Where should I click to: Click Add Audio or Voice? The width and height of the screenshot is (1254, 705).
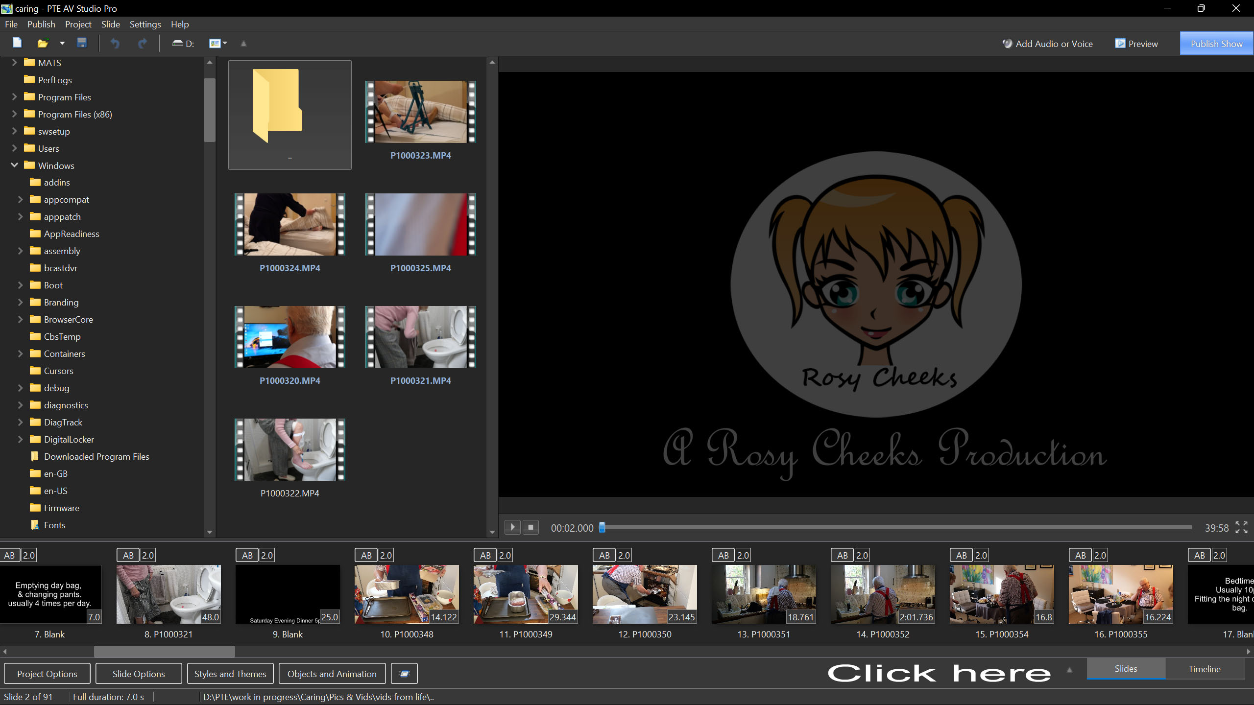1047,44
